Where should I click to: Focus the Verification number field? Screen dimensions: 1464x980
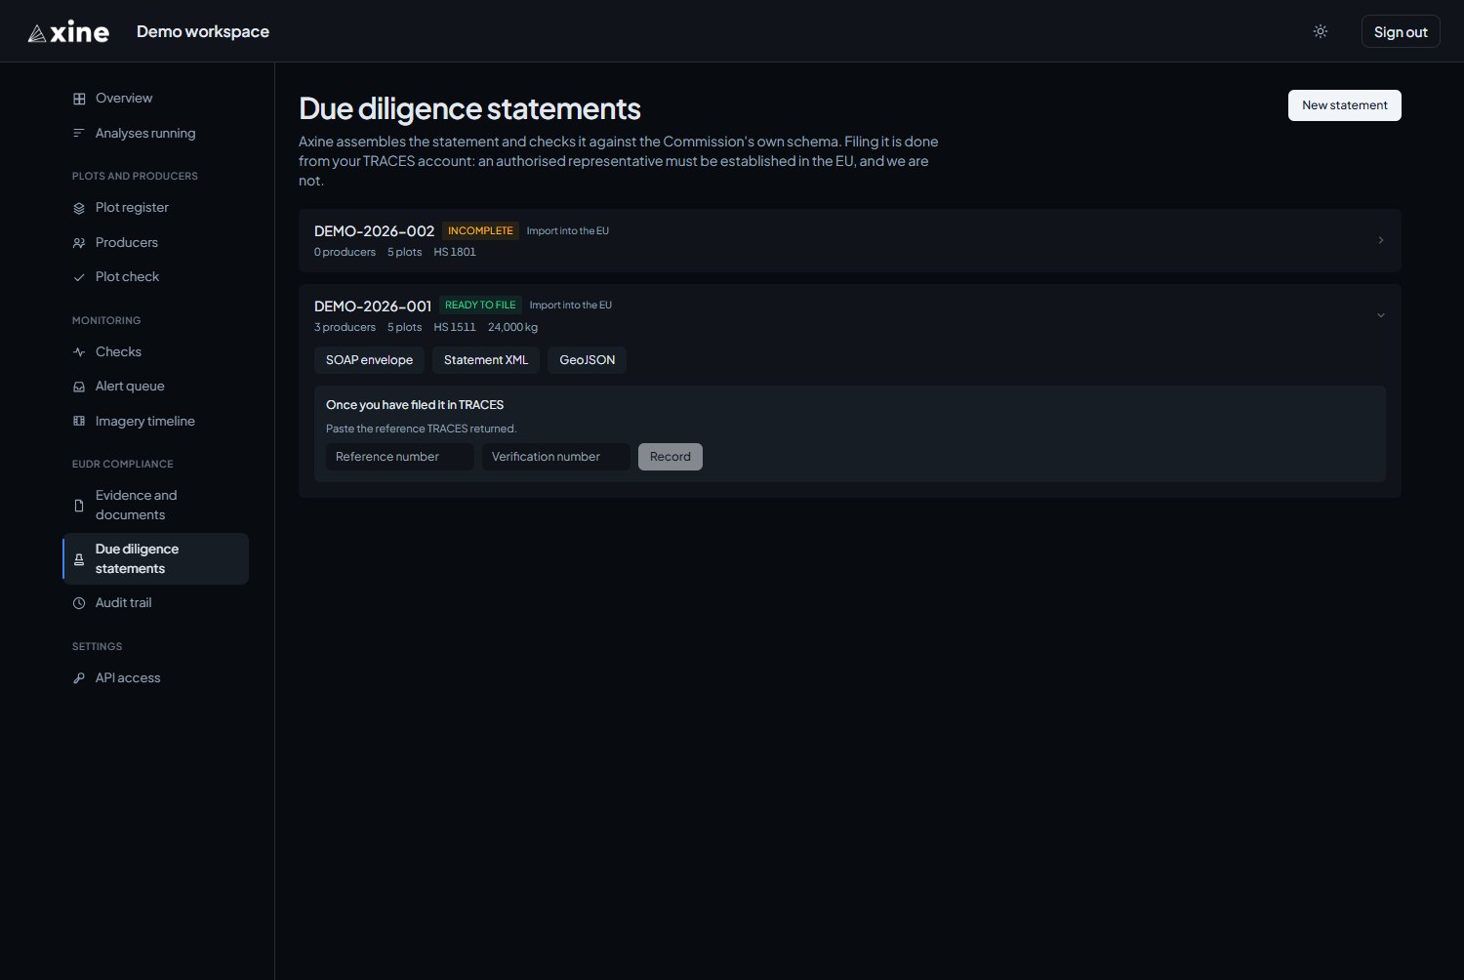point(556,457)
